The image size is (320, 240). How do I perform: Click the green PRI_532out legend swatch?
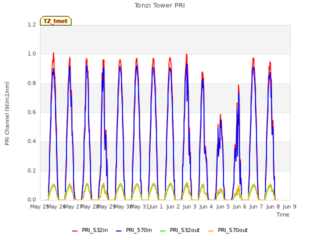point(163,231)
